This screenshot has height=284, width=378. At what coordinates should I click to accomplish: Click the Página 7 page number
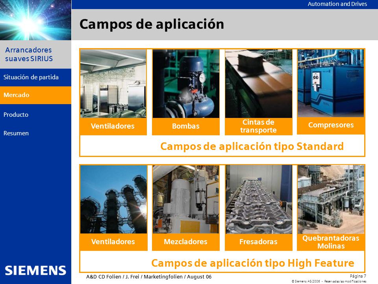(358, 276)
